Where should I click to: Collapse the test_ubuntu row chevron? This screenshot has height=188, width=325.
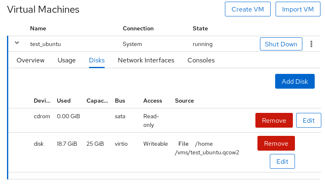coord(17,43)
